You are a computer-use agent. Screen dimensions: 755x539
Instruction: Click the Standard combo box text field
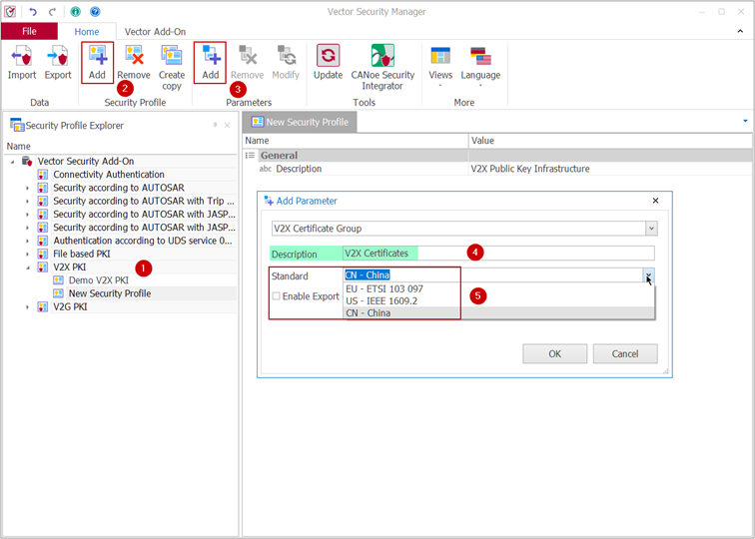point(492,275)
